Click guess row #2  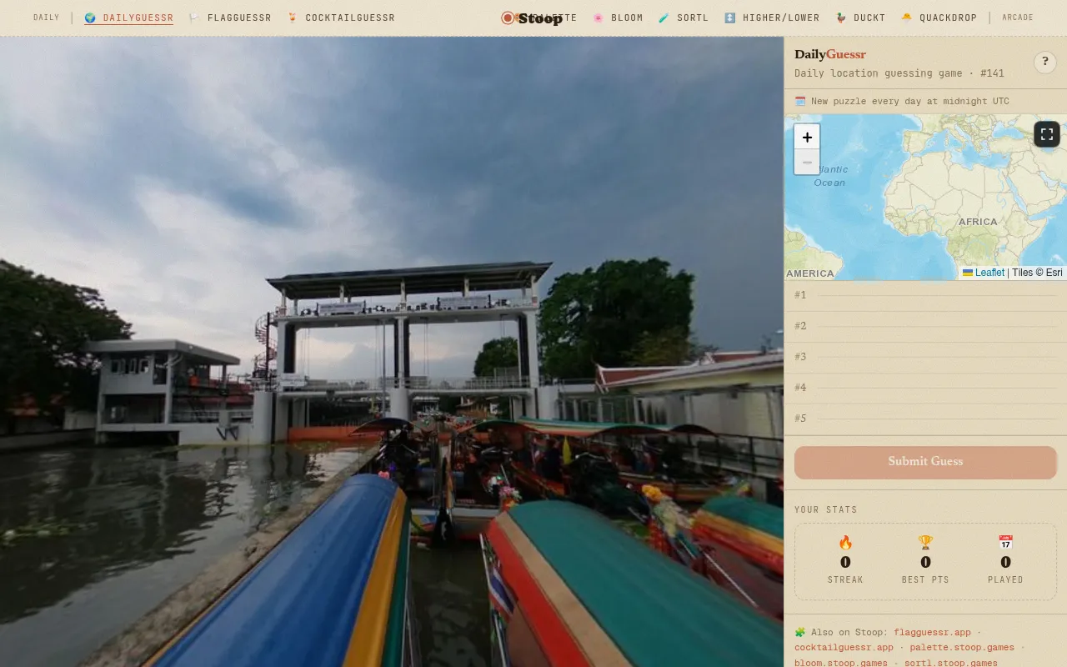coord(925,326)
